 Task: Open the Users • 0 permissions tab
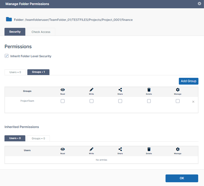15,72
